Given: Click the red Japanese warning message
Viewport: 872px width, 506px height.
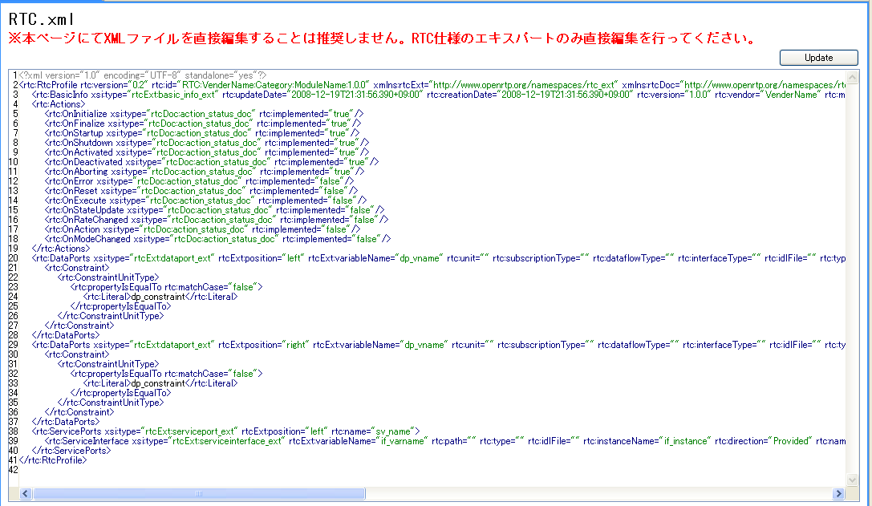Looking at the screenshot, I should 383,38.
